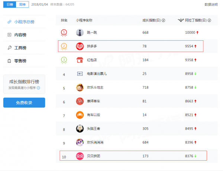Click the rank 3 green medal badge
Image resolution: width=223 pixels, height=171 pixels.
(64, 60)
